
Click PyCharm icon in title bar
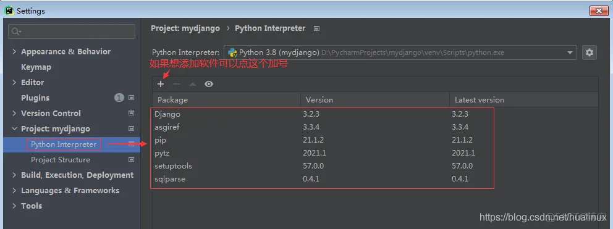(x=9, y=10)
